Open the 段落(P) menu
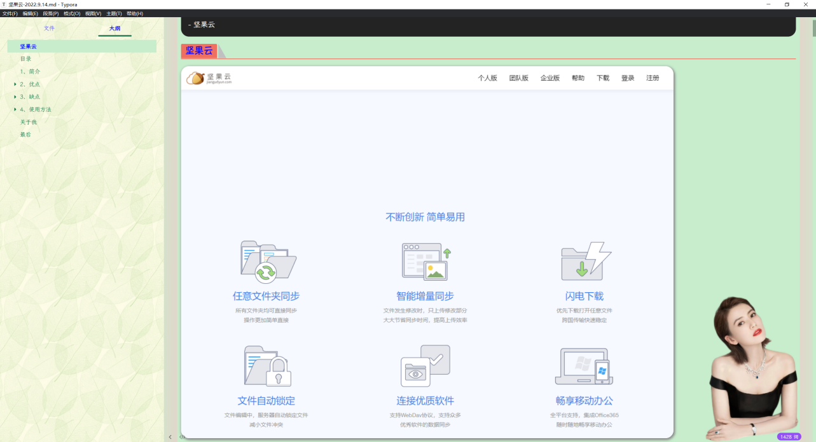The width and height of the screenshot is (816, 442). [51, 13]
